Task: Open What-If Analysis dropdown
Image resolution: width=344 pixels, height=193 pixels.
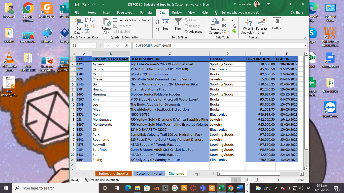Action: point(248,26)
